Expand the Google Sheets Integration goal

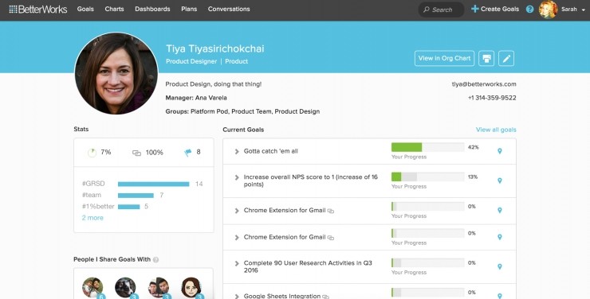point(237,296)
